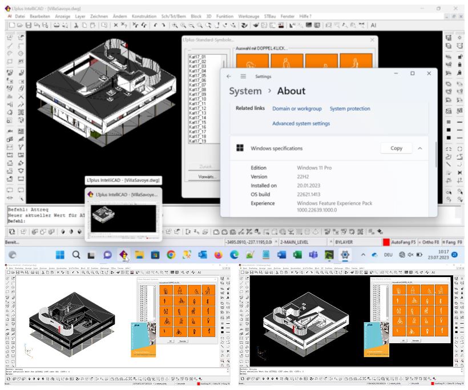468x390 pixels.
Task: Open the Sch/Txt/Bem menu
Action: coord(174,17)
